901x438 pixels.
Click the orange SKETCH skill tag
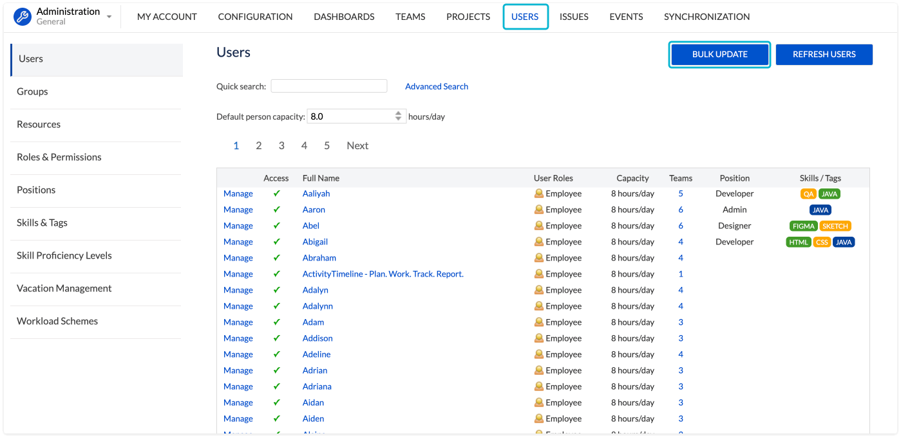click(835, 226)
